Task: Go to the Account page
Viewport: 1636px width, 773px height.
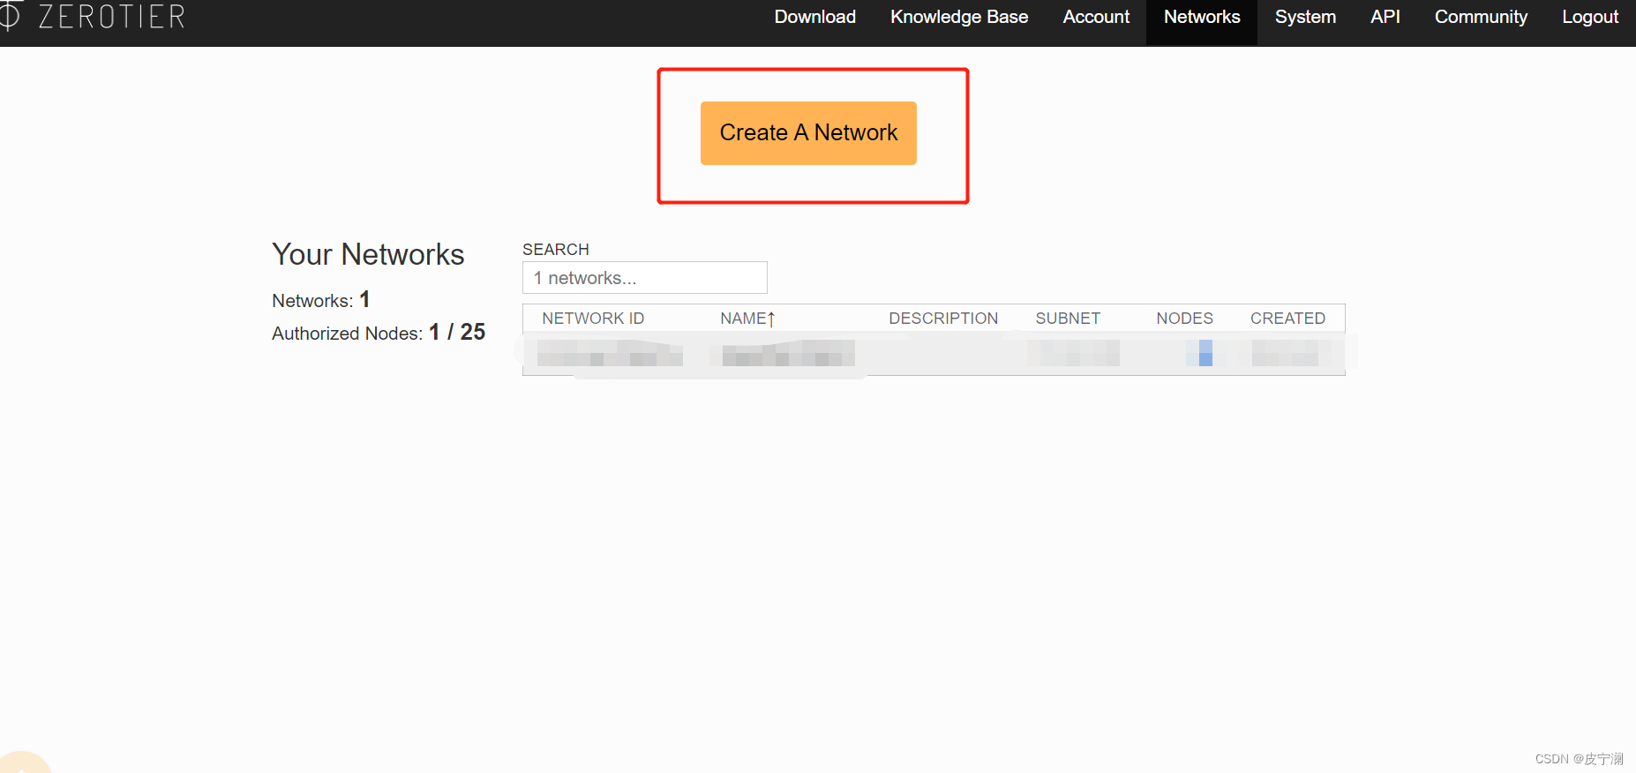Action: [x=1095, y=17]
